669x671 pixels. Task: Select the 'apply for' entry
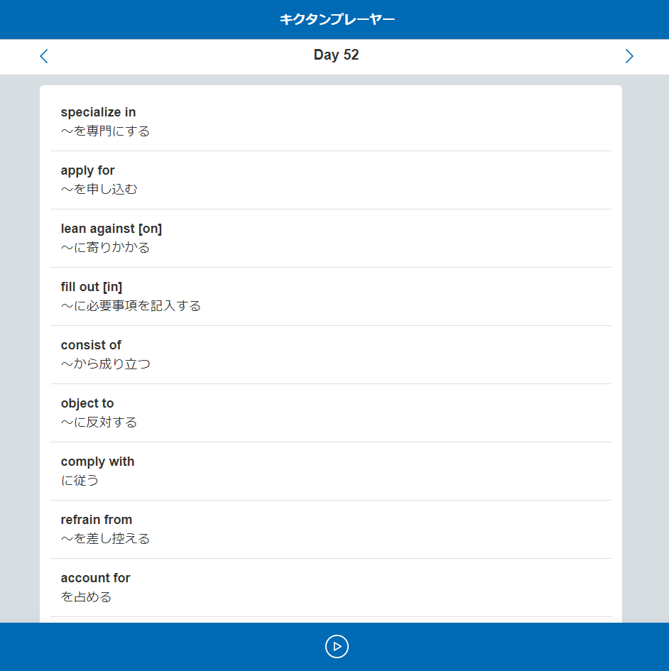click(x=87, y=170)
